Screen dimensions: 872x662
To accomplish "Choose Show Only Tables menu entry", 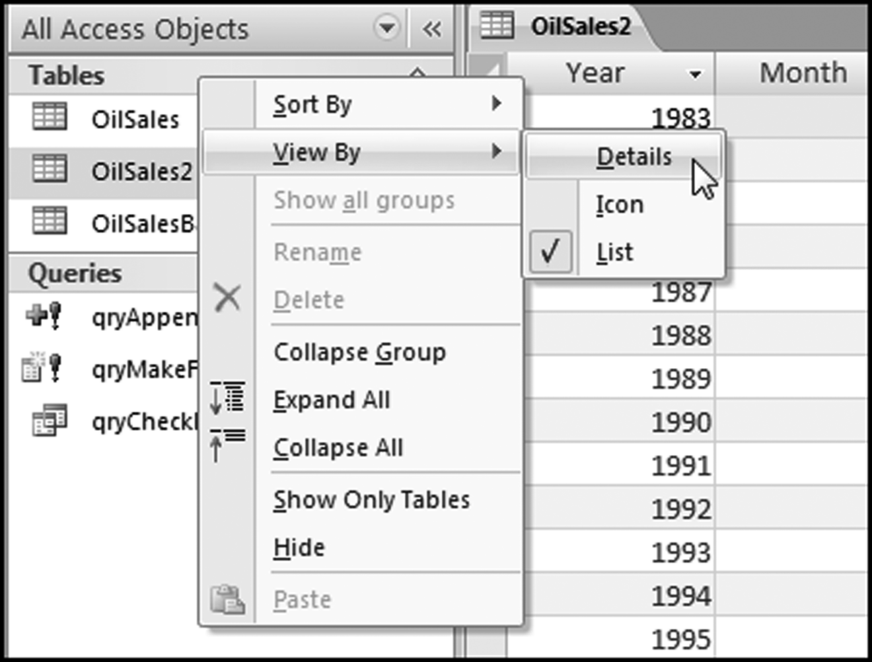I will [371, 500].
